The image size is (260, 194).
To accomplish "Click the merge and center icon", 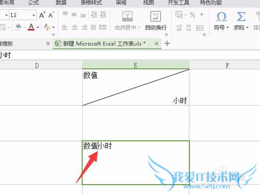I will [127, 16].
